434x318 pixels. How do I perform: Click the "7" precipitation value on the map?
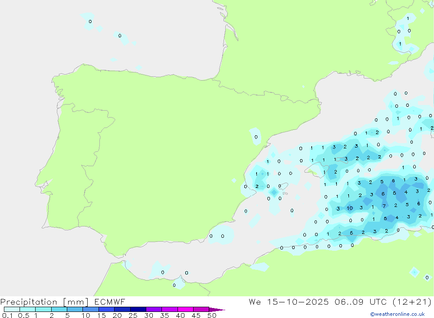point(384,206)
